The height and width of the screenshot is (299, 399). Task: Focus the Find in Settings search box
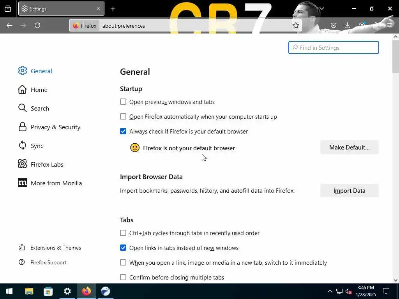(x=334, y=47)
